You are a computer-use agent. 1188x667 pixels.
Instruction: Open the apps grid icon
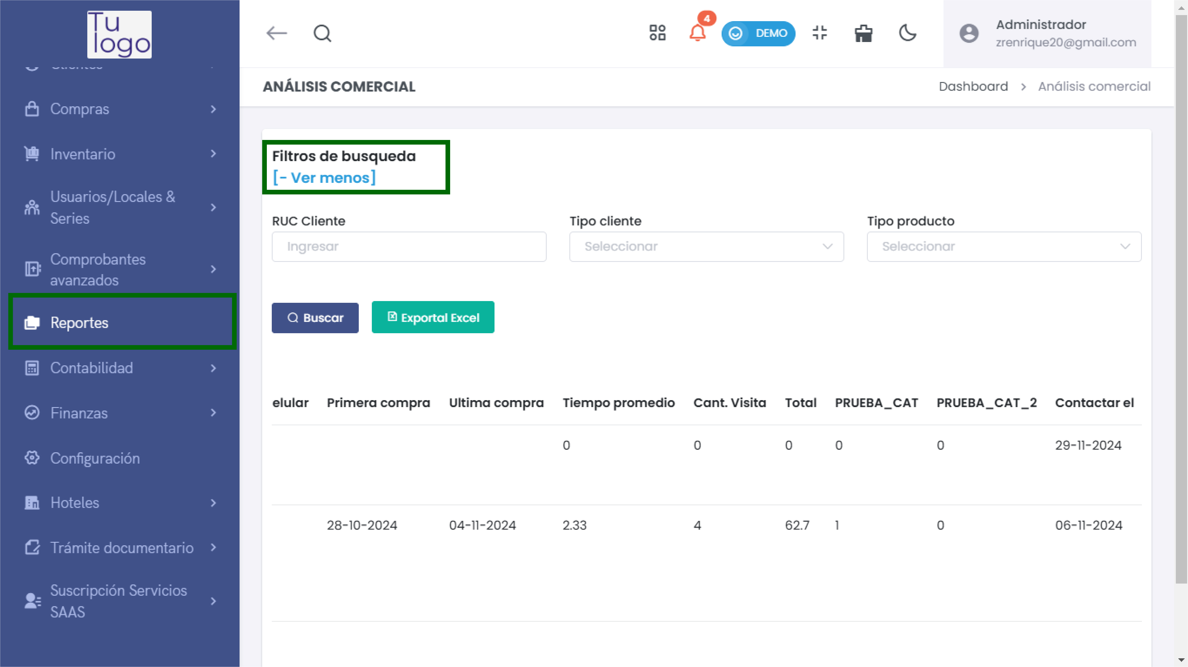[657, 33]
